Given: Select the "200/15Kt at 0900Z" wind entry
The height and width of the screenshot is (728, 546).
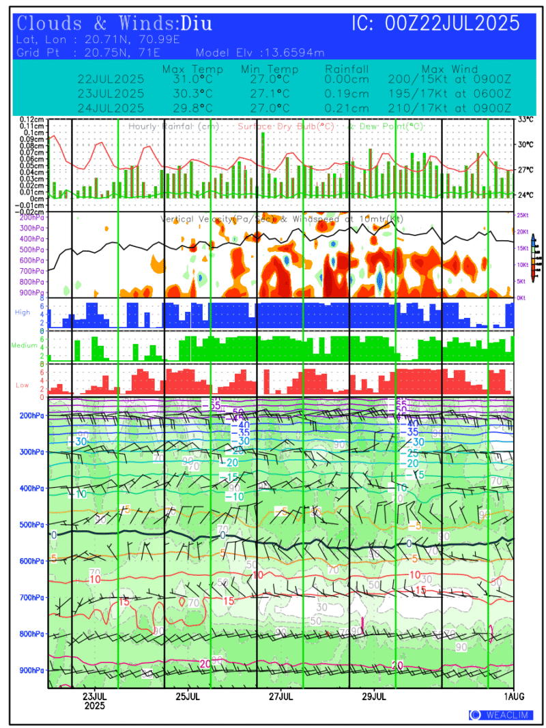Looking at the screenshot, I should click(x=450, y=79).
